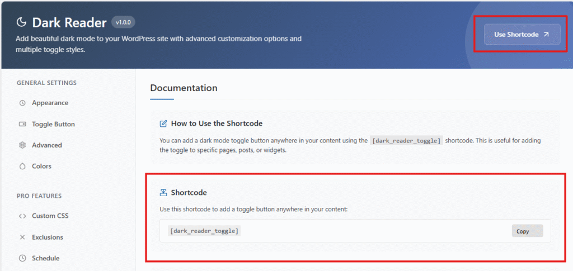Click the GENERAL SETTINGS sidebar label
Viewport: 573px width, 271px height.
tap(47, 83)
